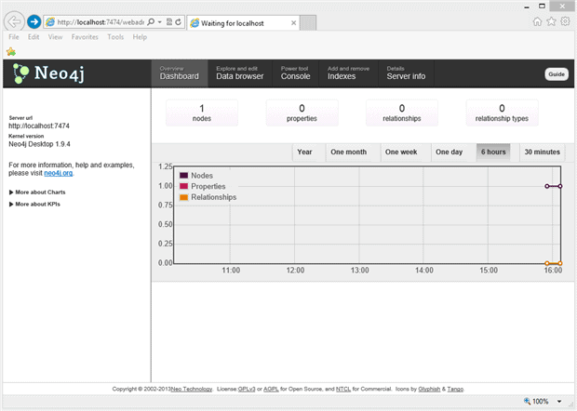Maximize the browser window
Screen dimensions: 577x411
[542, 6]
